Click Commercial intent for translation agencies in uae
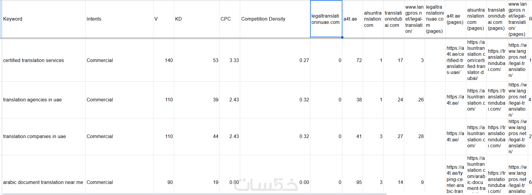532x195 pixels. click(x=119, y=100)
